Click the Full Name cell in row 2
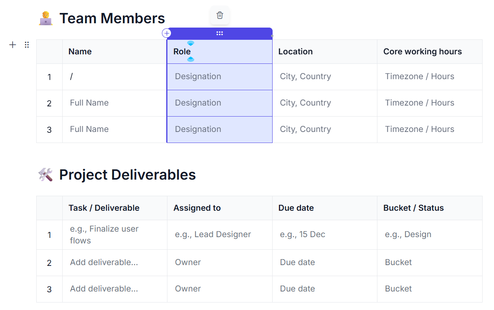This screenshot has height=310, width=494. point(89,103)
